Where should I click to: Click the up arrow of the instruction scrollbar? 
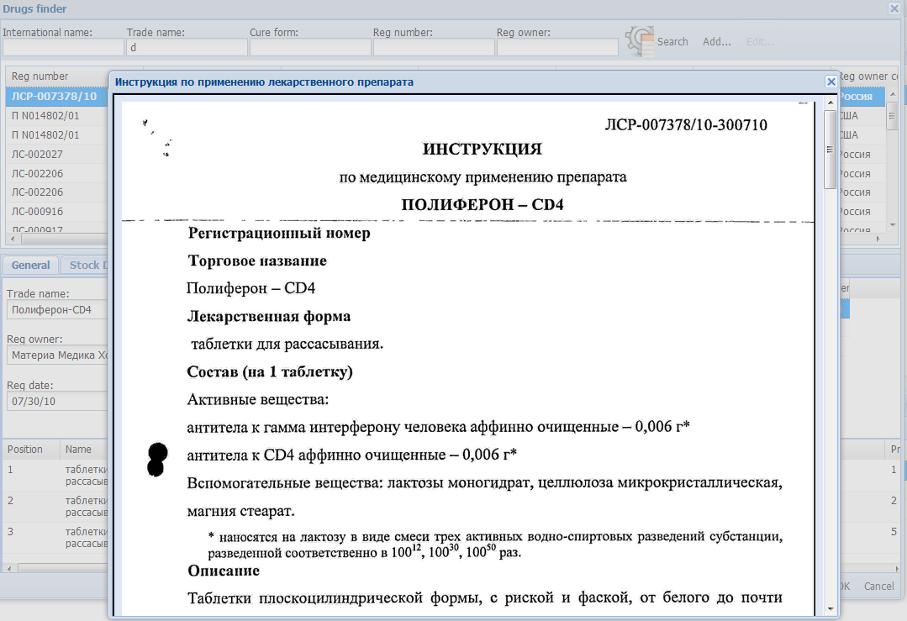(831, 102)
